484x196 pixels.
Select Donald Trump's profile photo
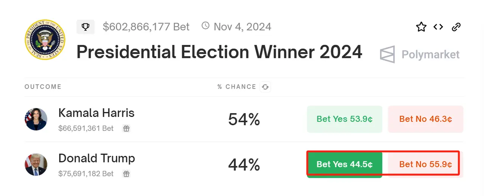coord(36,165)
